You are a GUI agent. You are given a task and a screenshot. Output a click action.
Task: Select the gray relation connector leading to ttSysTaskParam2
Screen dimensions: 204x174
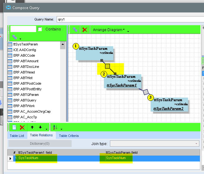point(146,92)
